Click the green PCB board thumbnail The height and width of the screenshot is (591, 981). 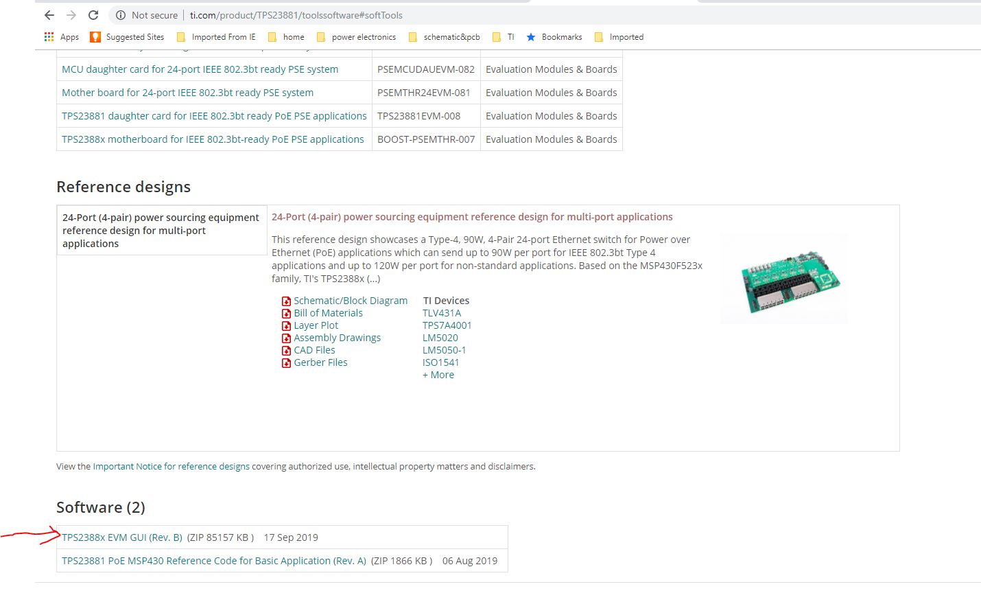point(784,279)
